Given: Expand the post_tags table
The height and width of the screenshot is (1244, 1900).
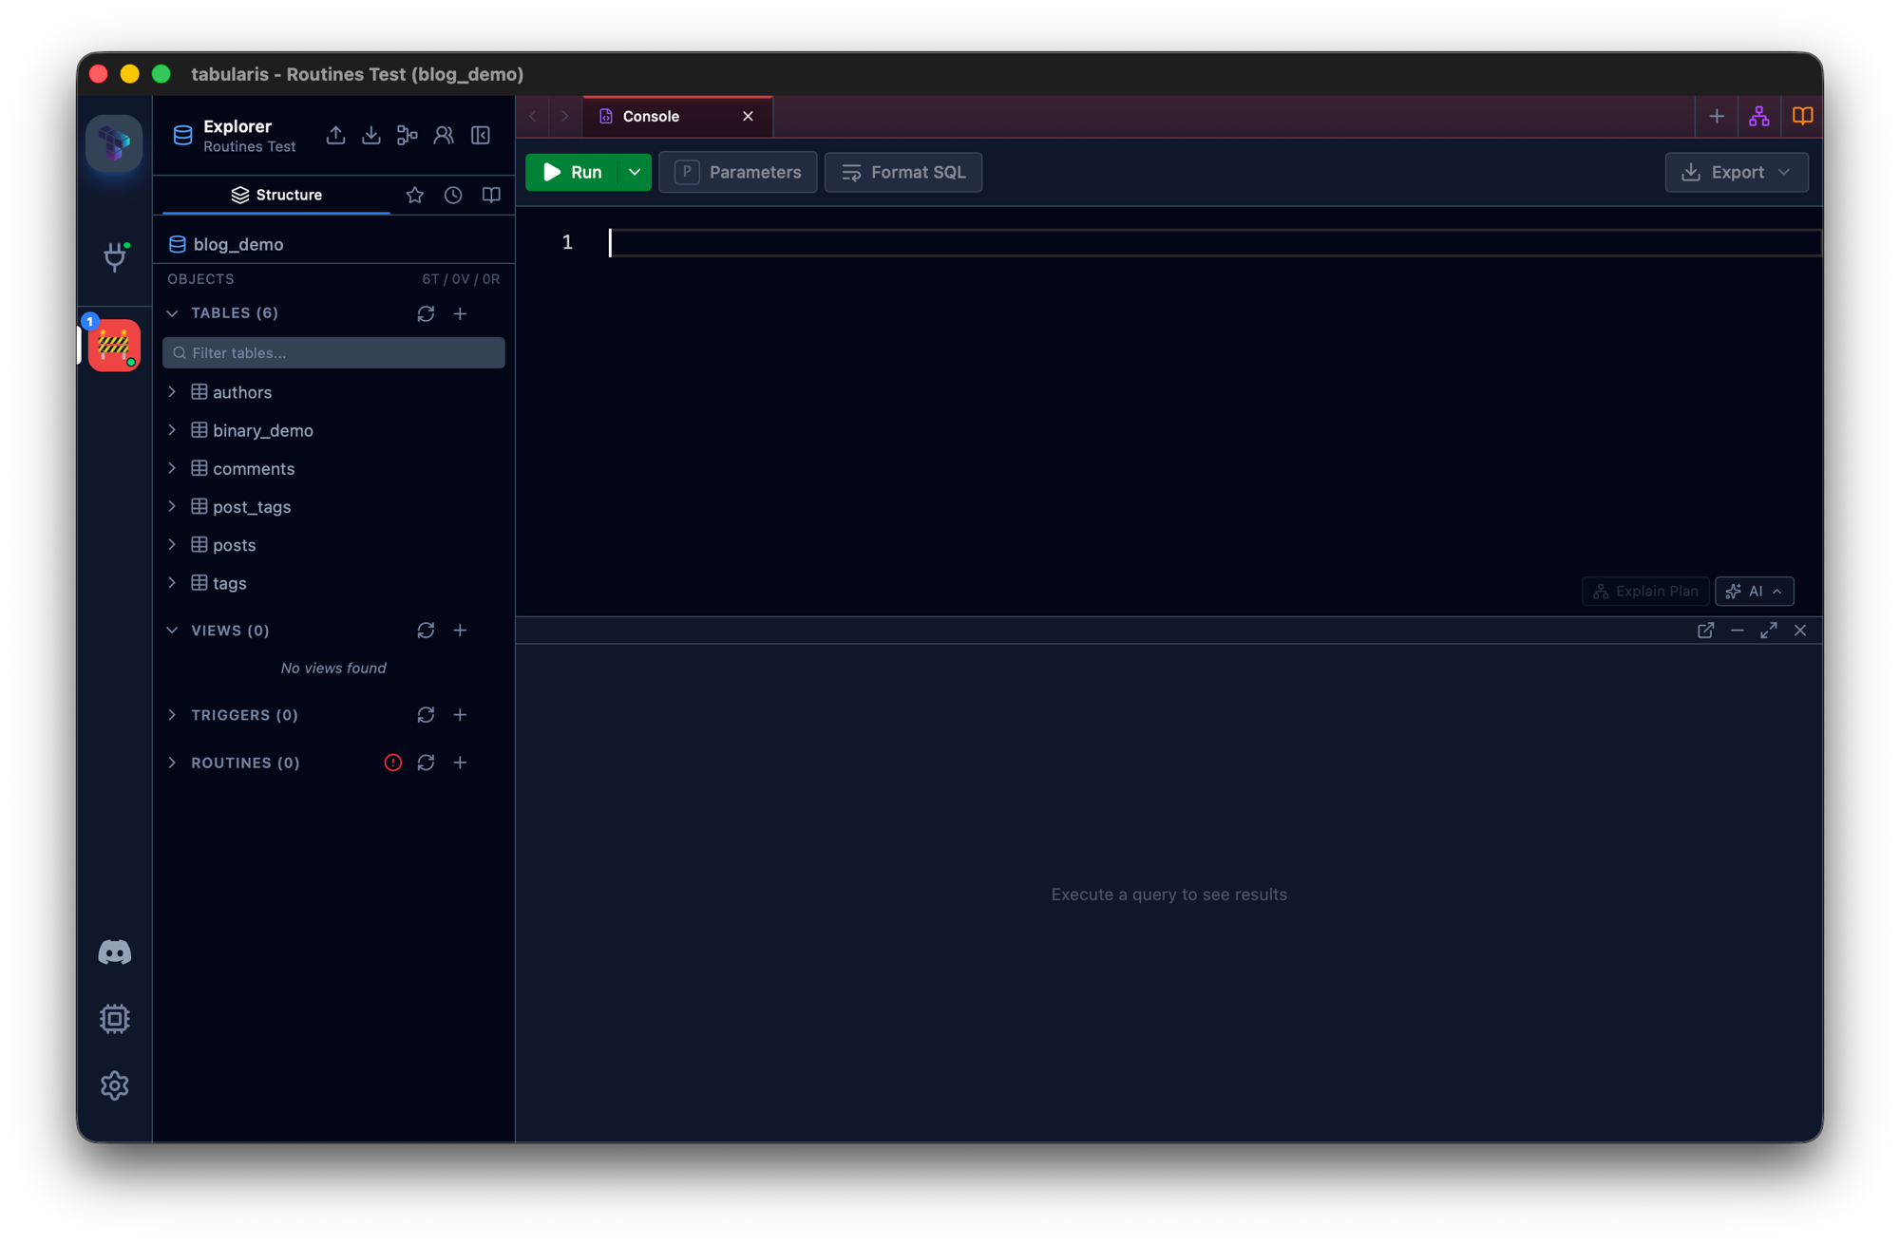Looking at the screenshot, I should pos(172,507).
